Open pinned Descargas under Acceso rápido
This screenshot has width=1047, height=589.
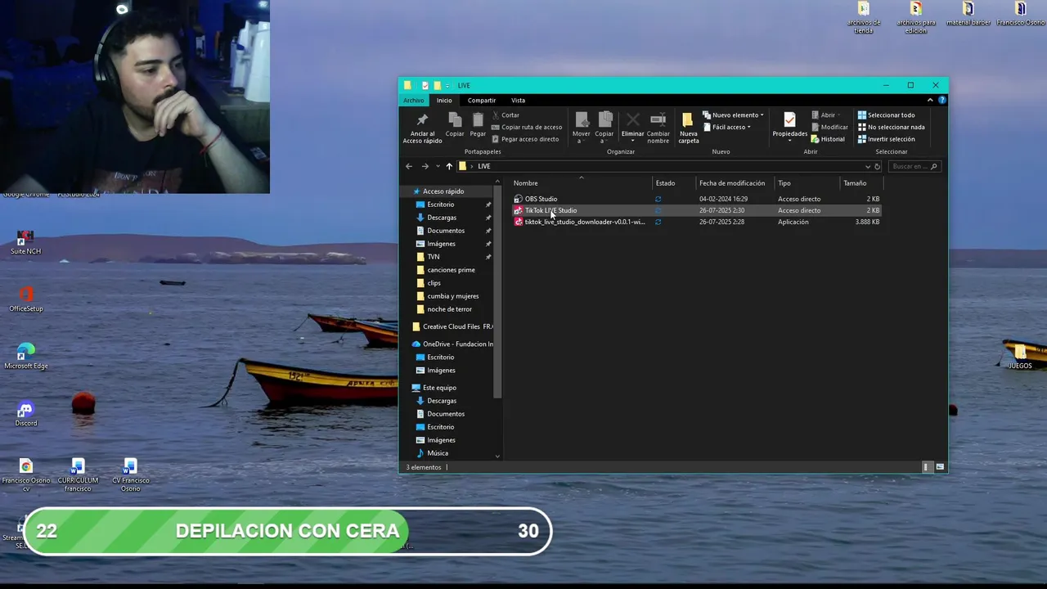point(442,218)
